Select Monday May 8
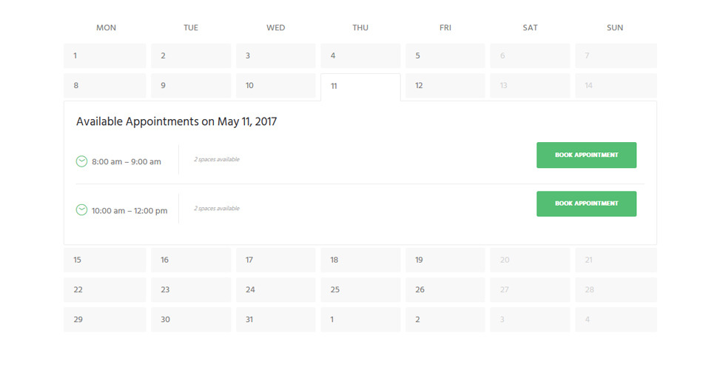Screen dimensions: 714x370 105,86
